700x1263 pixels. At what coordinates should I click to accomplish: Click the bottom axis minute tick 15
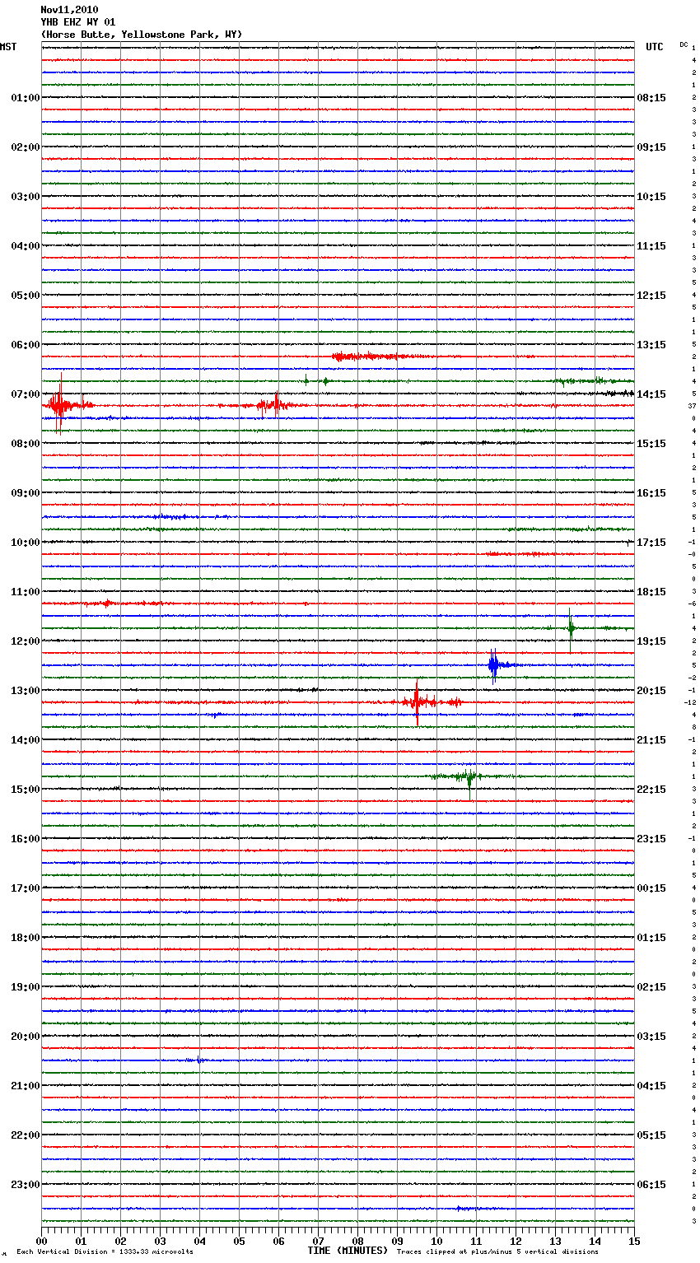[634, 1241]
